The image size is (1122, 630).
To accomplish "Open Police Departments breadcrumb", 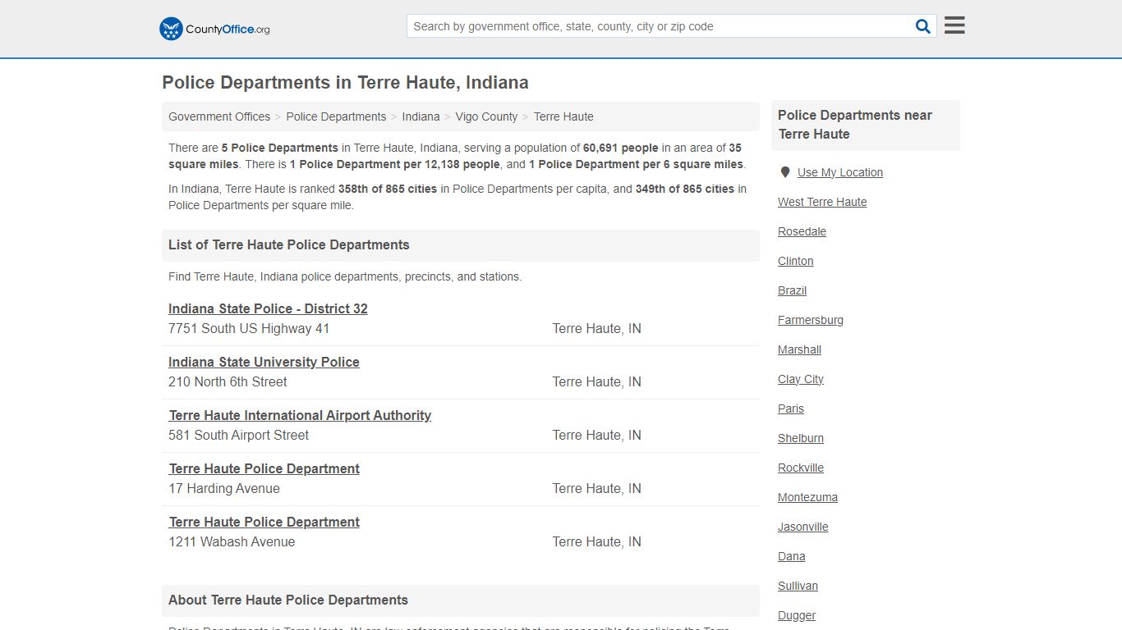I will (336, 116).
